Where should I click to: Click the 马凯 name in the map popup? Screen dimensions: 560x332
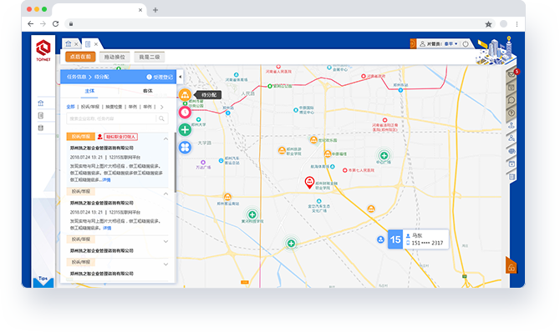click(x=417, y=235)
